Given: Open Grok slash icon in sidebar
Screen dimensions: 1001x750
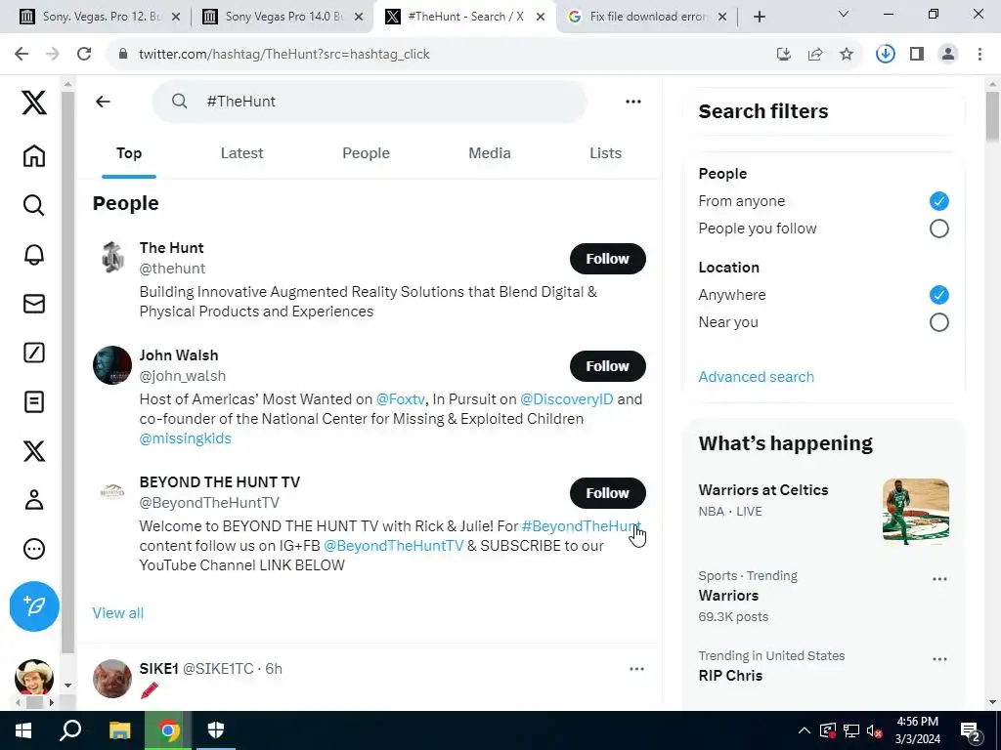Looking at the screenshot, I should point(34,353).
